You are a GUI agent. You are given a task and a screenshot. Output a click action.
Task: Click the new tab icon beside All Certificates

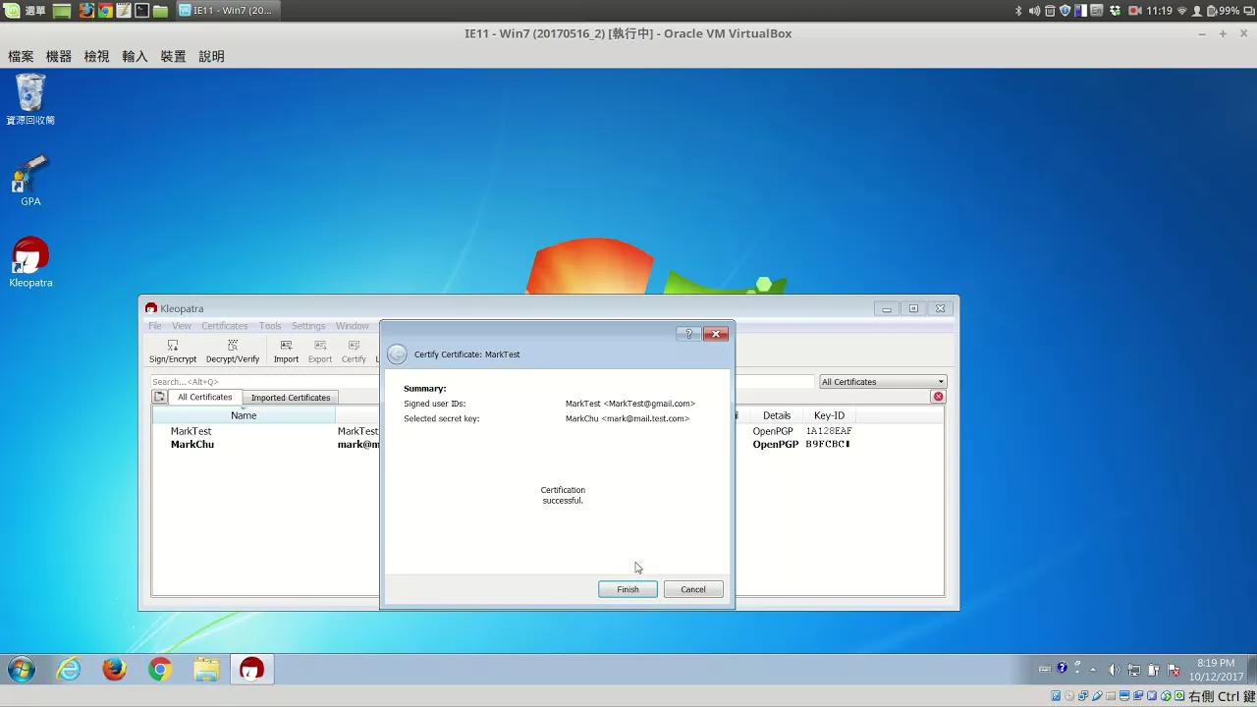point(159,397)
